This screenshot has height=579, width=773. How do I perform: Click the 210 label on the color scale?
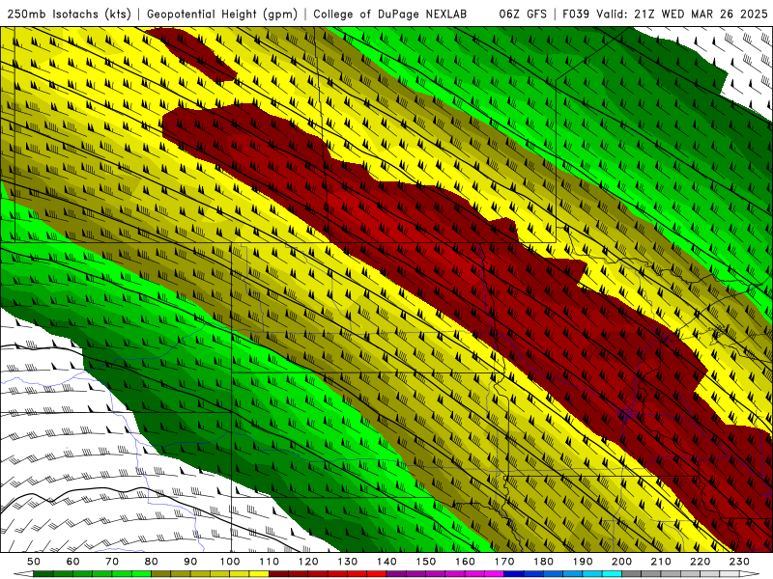pos(661,562)
